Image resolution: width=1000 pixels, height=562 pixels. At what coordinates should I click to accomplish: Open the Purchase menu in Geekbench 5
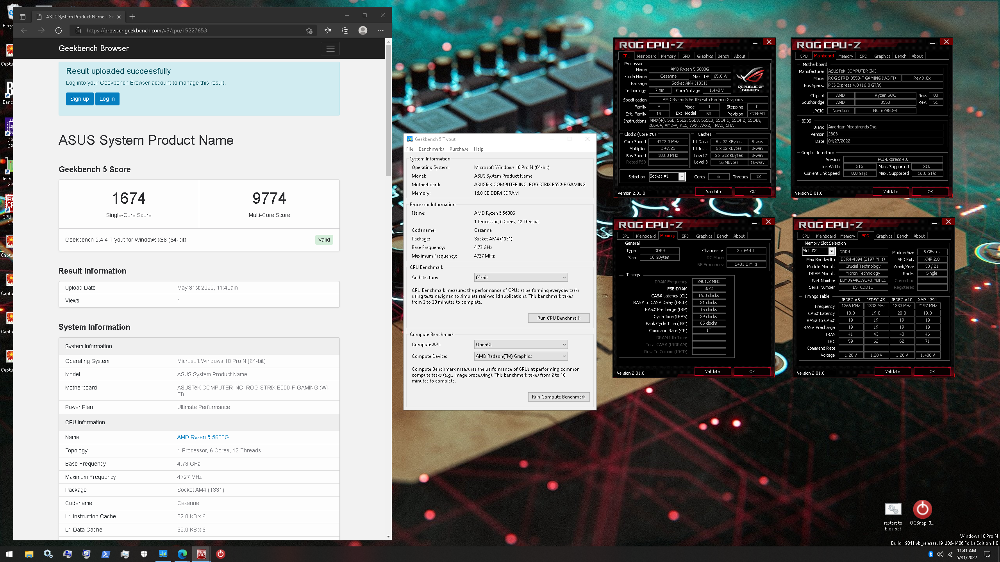[459, 149]
